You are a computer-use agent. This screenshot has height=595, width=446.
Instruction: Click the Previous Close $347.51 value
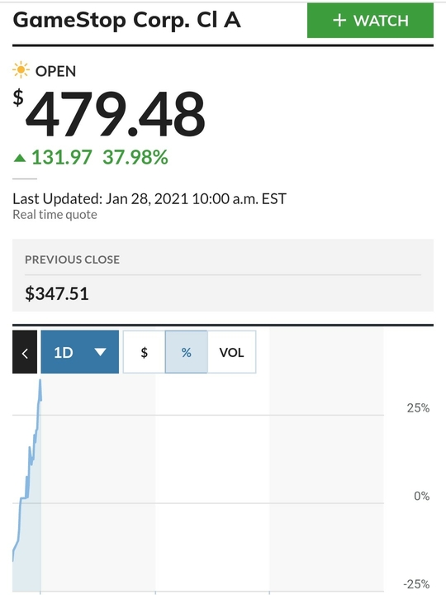pyautogui.click(x=57, y=293)
